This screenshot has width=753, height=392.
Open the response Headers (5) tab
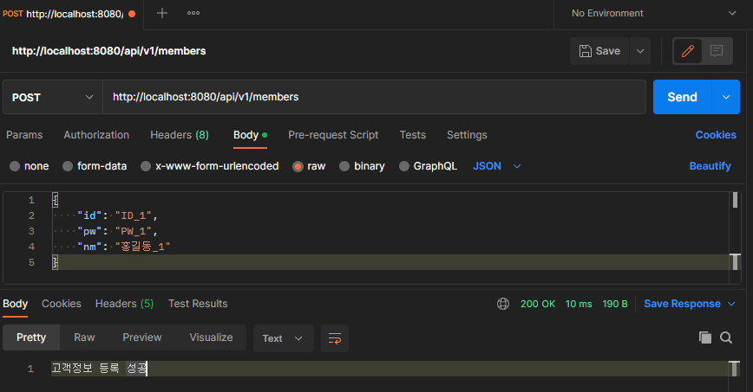click(x=124, y=304)
